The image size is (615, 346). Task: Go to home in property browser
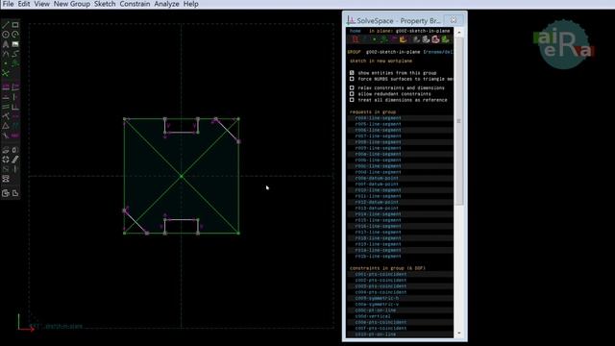(355, 31)
